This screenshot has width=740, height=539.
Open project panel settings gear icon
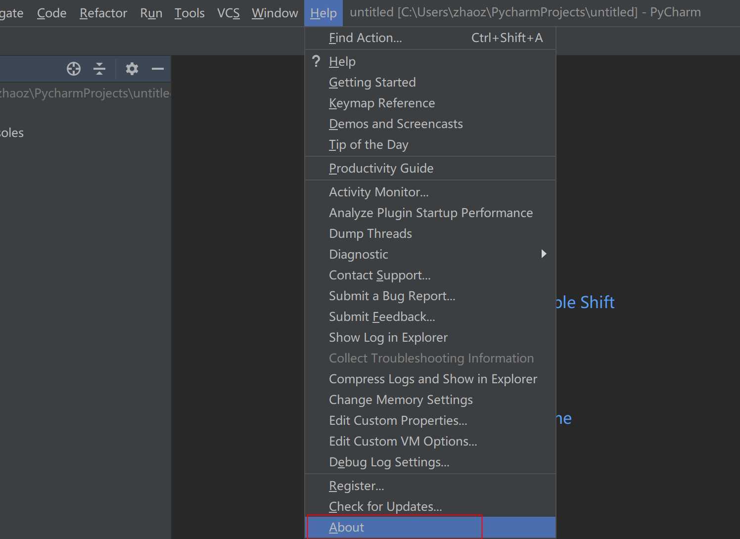[x=132, y=69]
